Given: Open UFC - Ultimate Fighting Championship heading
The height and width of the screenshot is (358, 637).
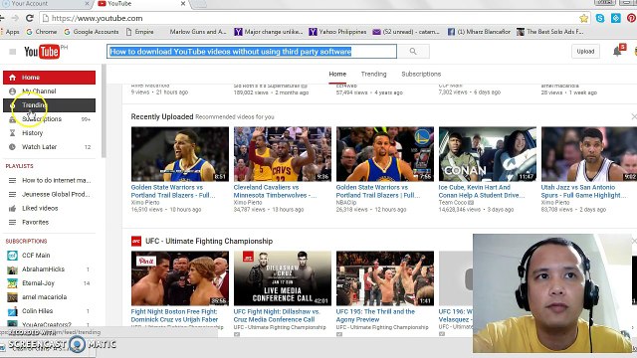Looking at the screenshot, I should (209, 241).
